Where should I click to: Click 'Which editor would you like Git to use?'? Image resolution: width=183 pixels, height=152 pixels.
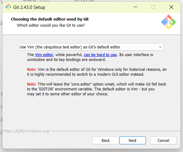pos(51,25)
